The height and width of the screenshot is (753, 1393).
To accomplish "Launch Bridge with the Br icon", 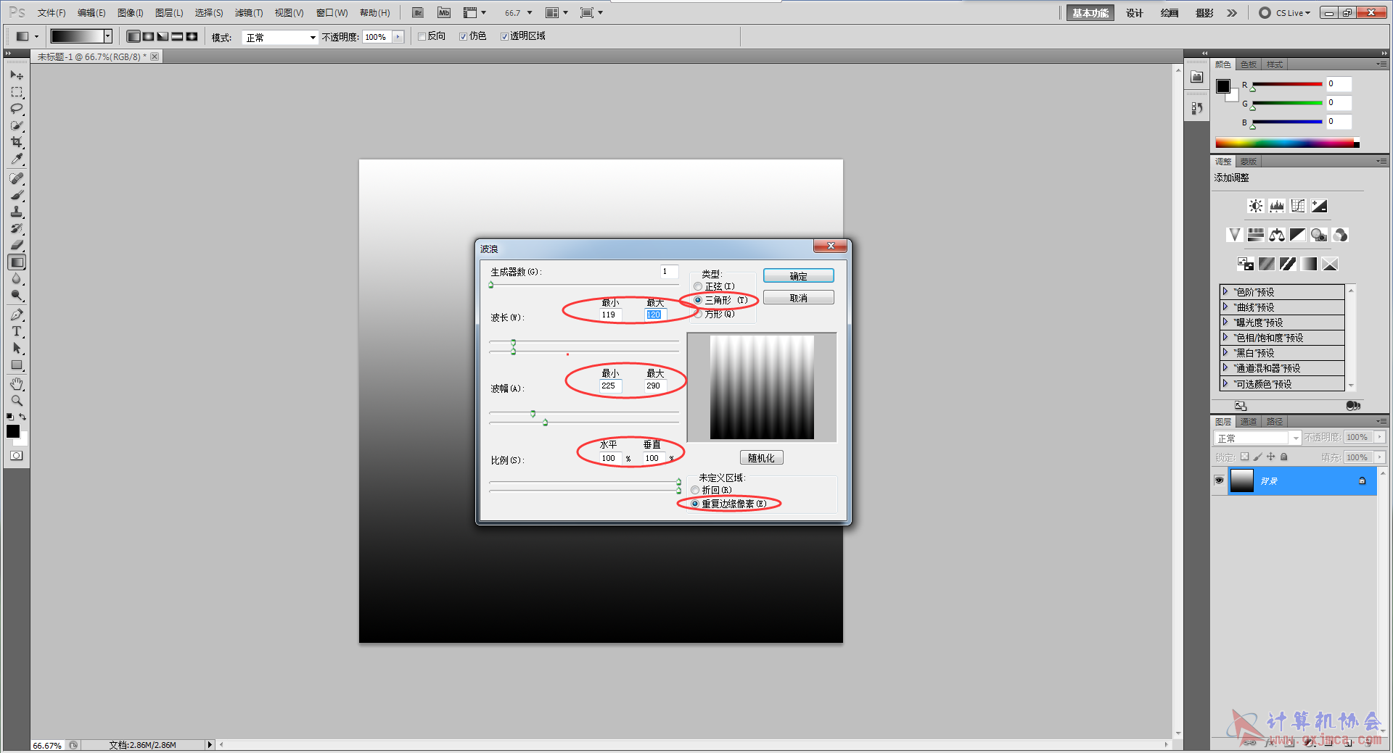I will (418, 13).
